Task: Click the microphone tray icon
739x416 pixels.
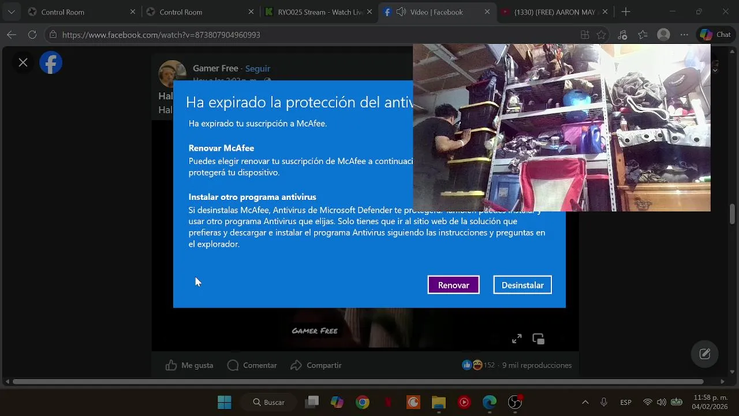Action: [x=604, y=402]
